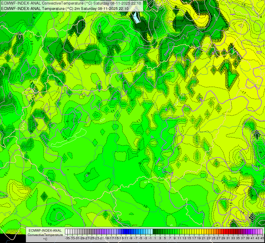Select the legend swatch above label -25
This screenshot has height=243, width=265.
pyautogui.click(x=91, y=231)
